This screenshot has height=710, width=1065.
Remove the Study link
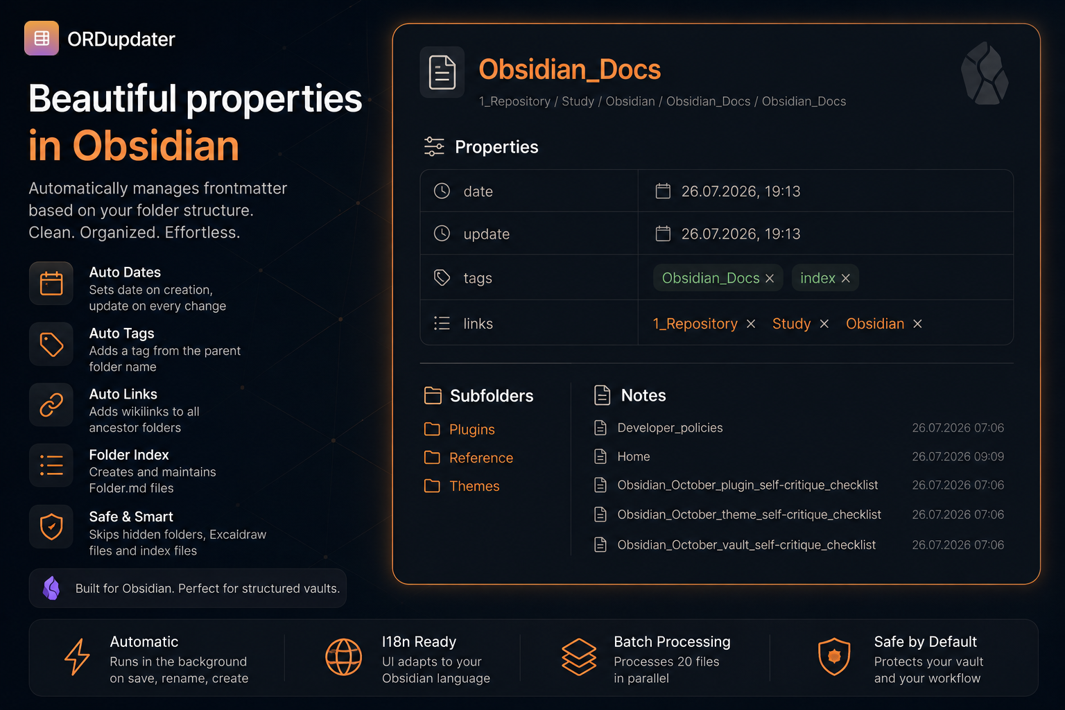[824, 324]
